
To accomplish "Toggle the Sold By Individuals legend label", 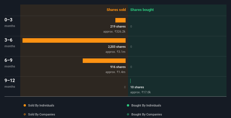I will coord(41,105).
